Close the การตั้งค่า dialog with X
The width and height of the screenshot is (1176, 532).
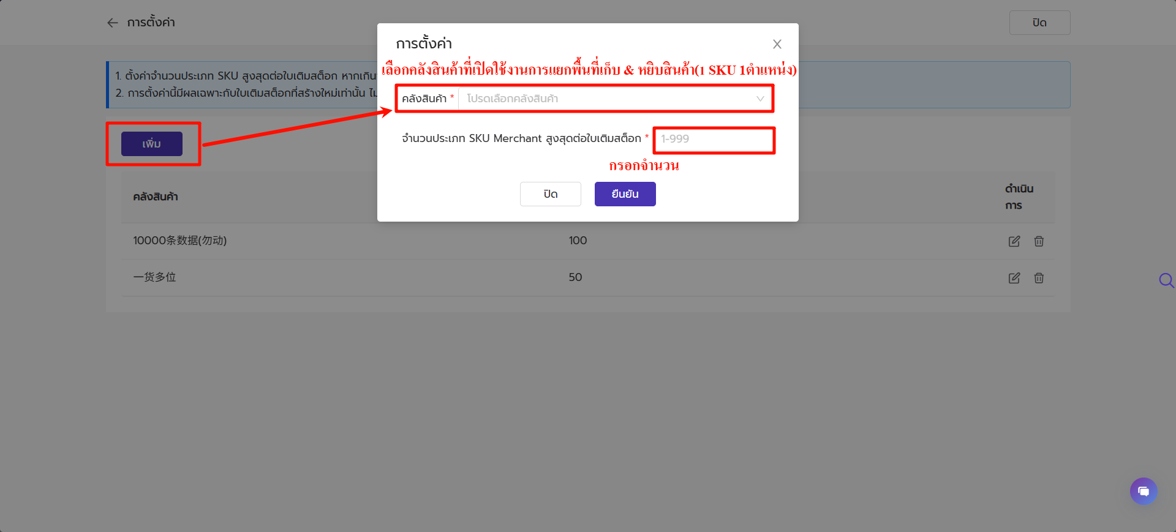tap(777, 44)
